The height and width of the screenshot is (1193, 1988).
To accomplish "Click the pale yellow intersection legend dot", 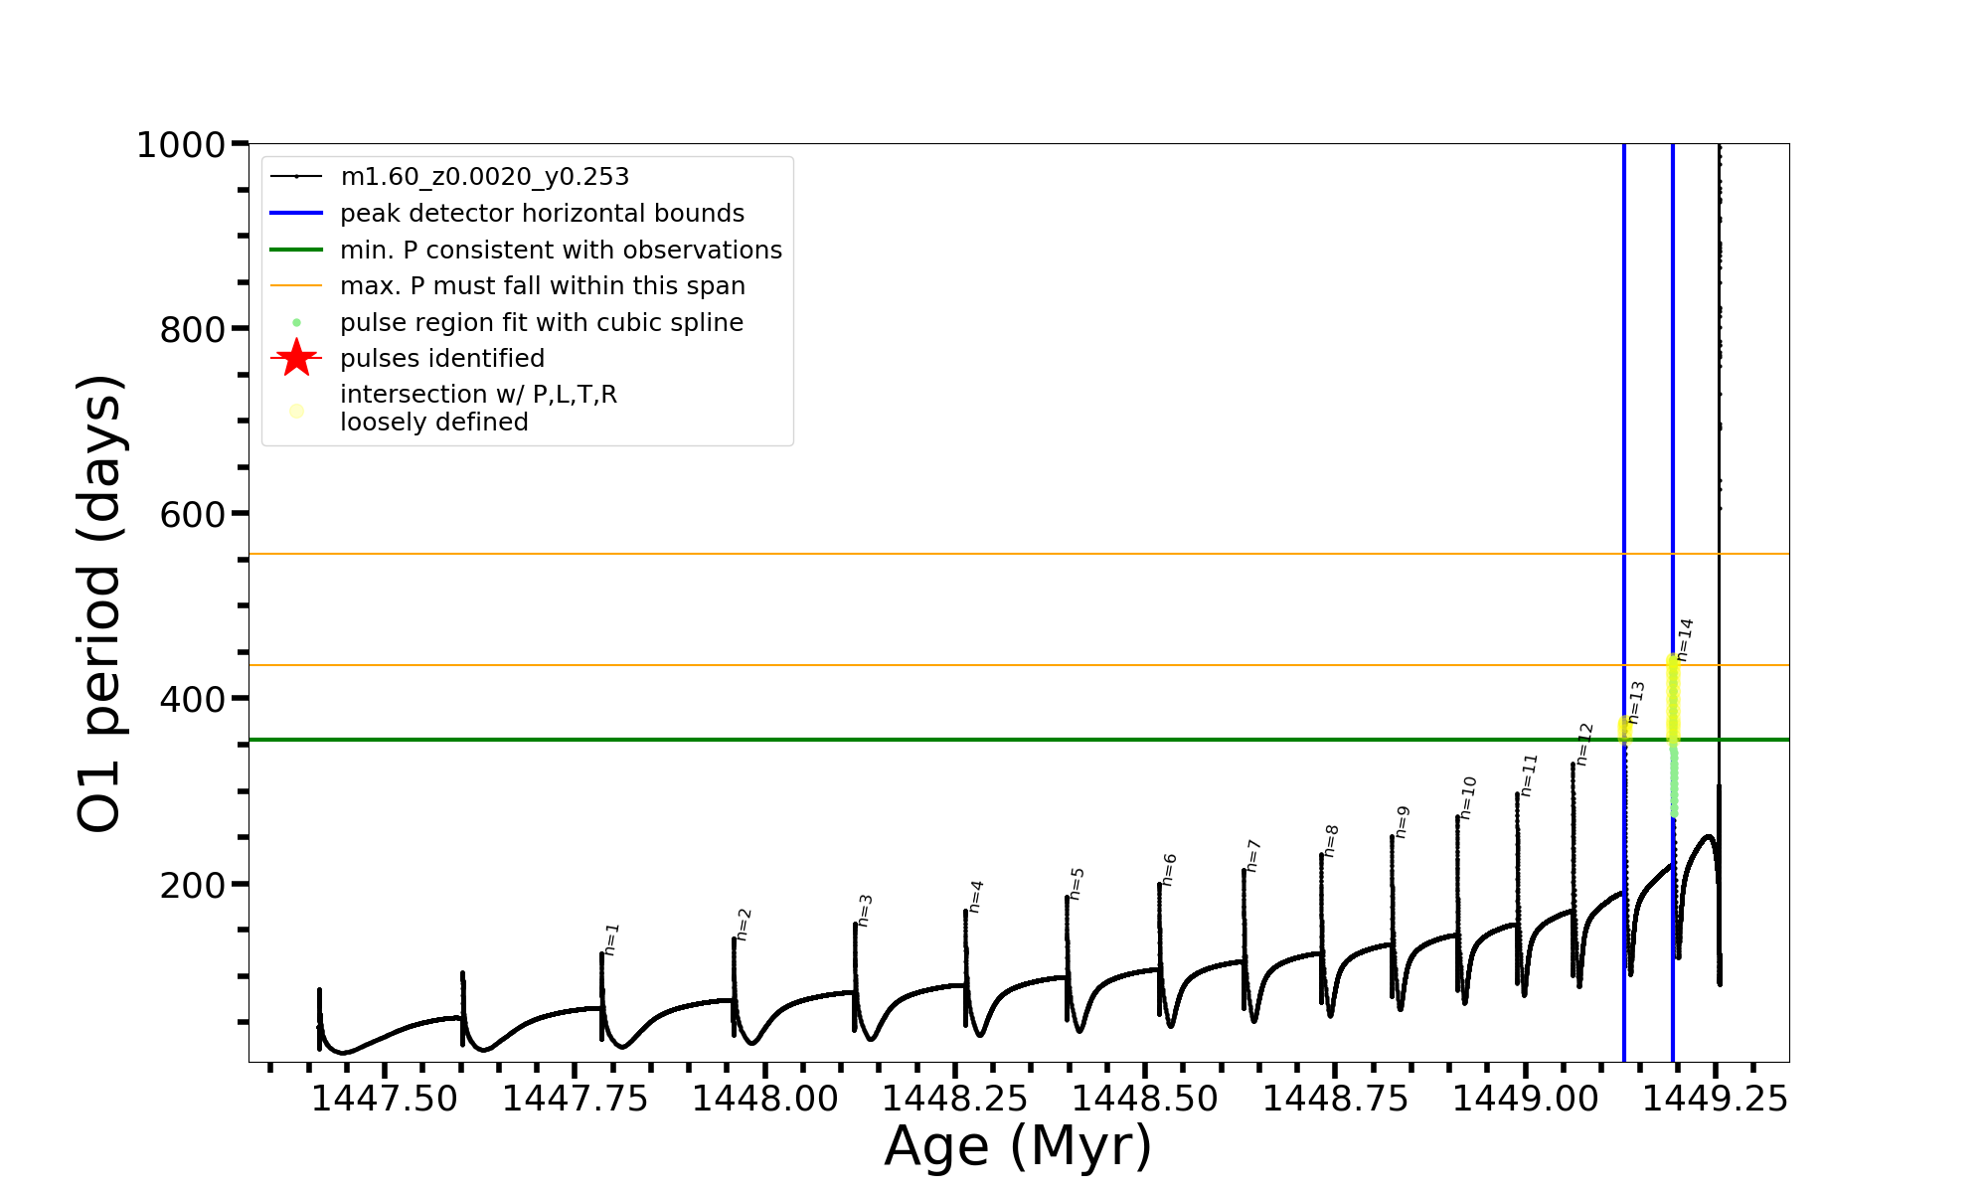I will coord(296,411).
